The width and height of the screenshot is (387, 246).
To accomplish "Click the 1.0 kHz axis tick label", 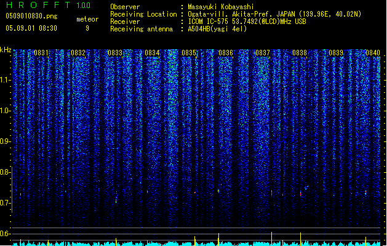I will pyautogui.click(x=6, y=111).
